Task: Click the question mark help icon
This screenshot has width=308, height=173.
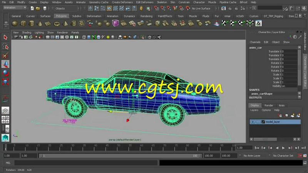Action: click(134, 8)
